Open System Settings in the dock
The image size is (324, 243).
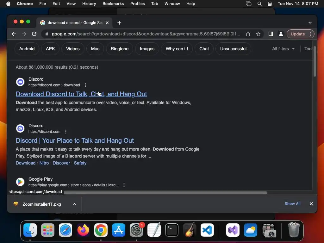(x=136, y=230)
